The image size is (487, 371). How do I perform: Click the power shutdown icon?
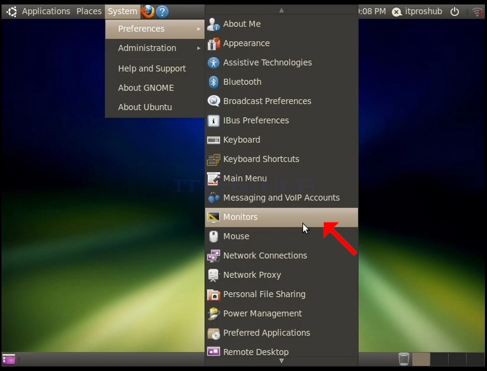click(454, 12)
